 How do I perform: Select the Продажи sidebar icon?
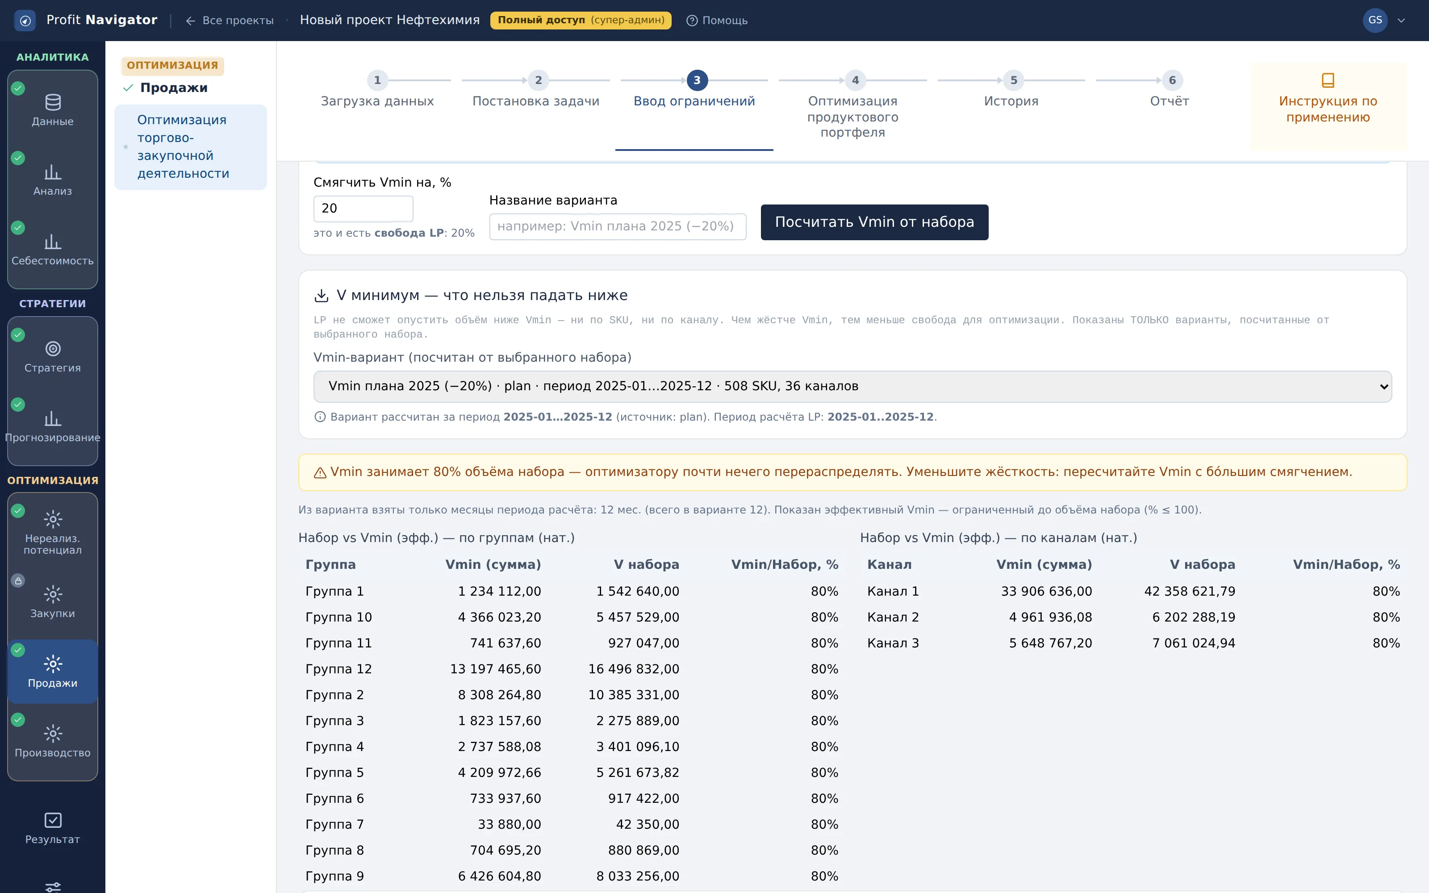(53, 664)
